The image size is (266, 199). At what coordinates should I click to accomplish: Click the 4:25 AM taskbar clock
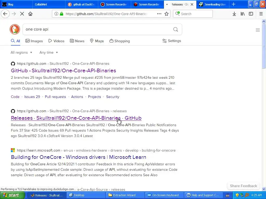pyautogui.click(x=256, y=195)
